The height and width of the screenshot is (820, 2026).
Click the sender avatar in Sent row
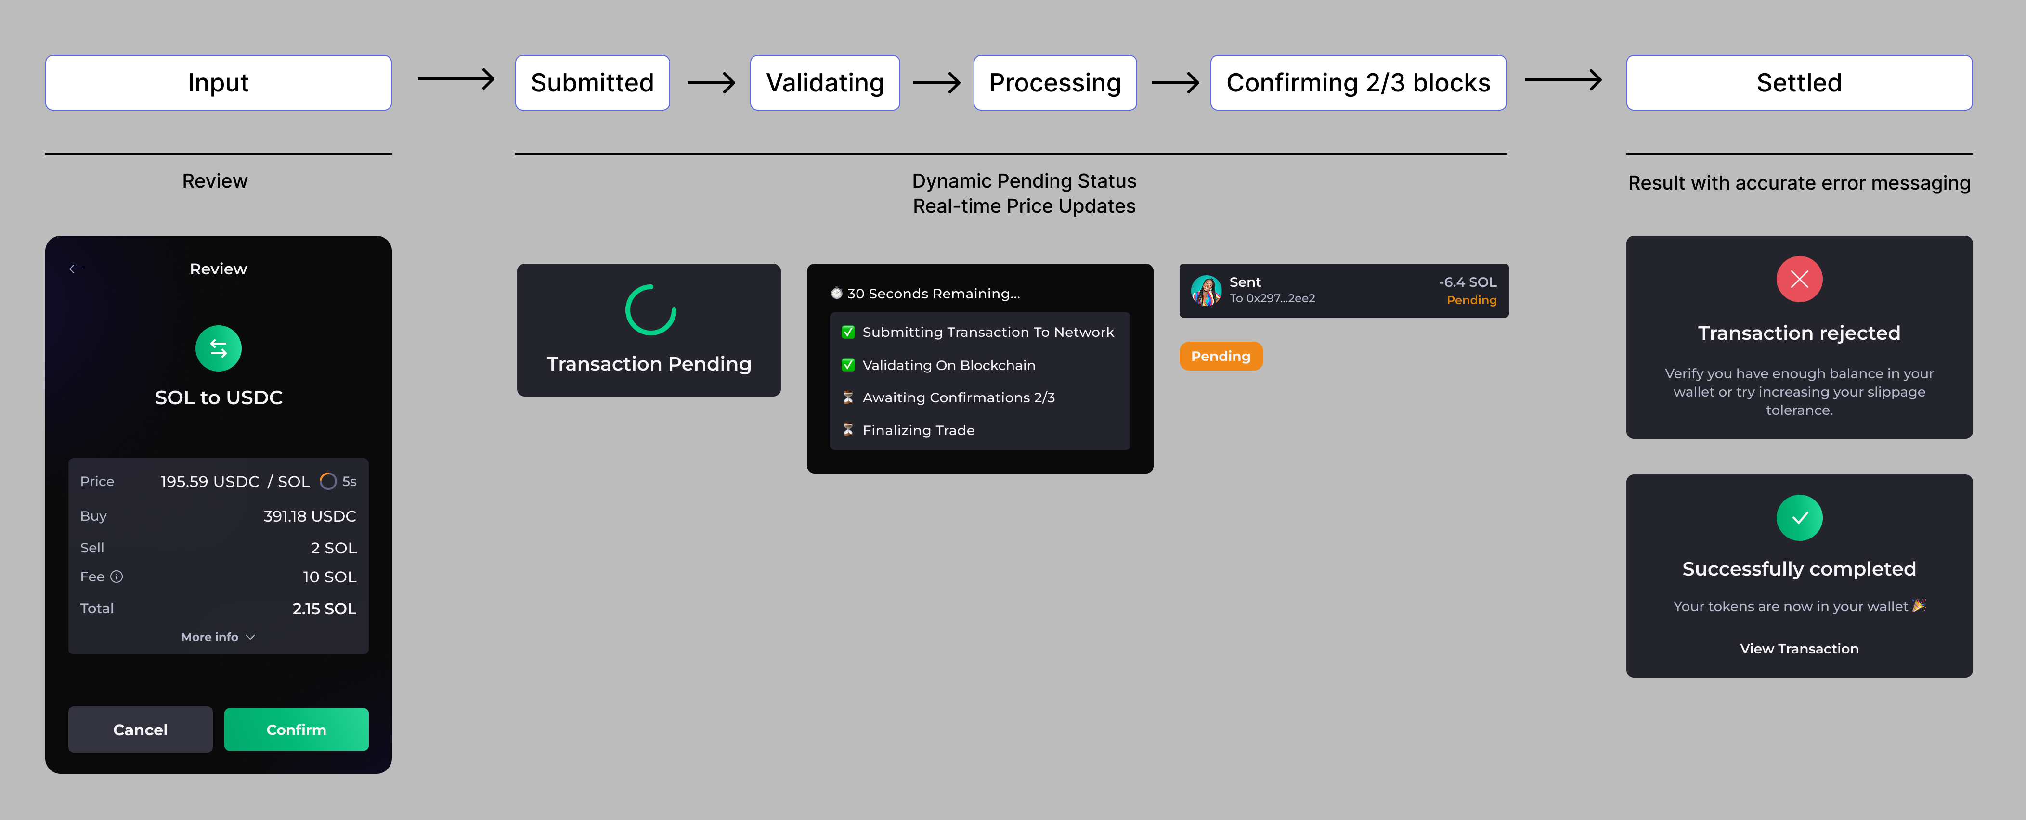pyautogui.click(x=1206, y=290)
